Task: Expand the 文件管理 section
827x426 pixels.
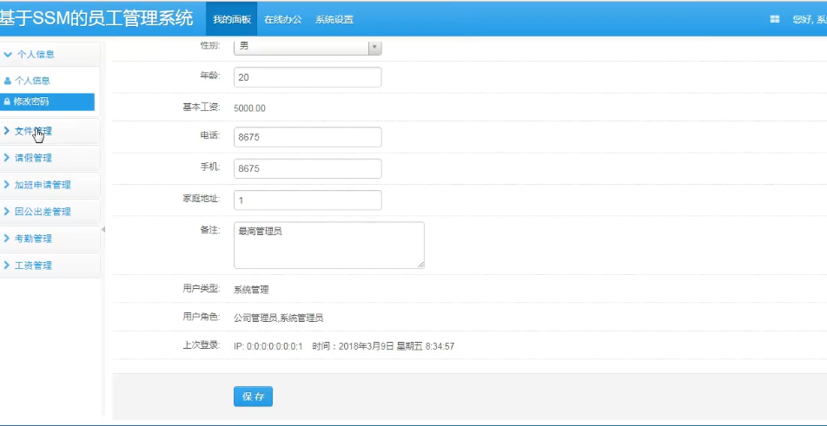Action: point(50,131)
